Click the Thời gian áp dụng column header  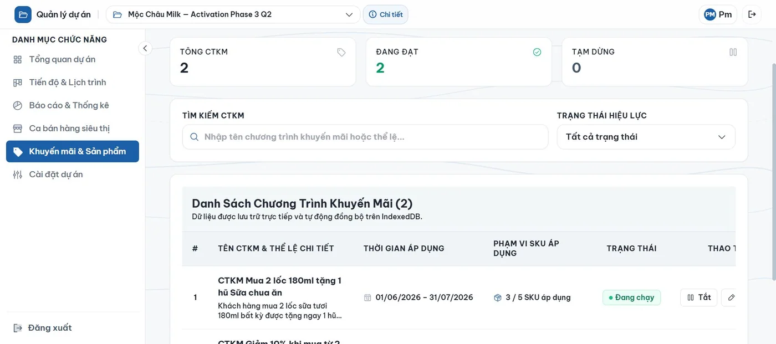tap(404, 248)
